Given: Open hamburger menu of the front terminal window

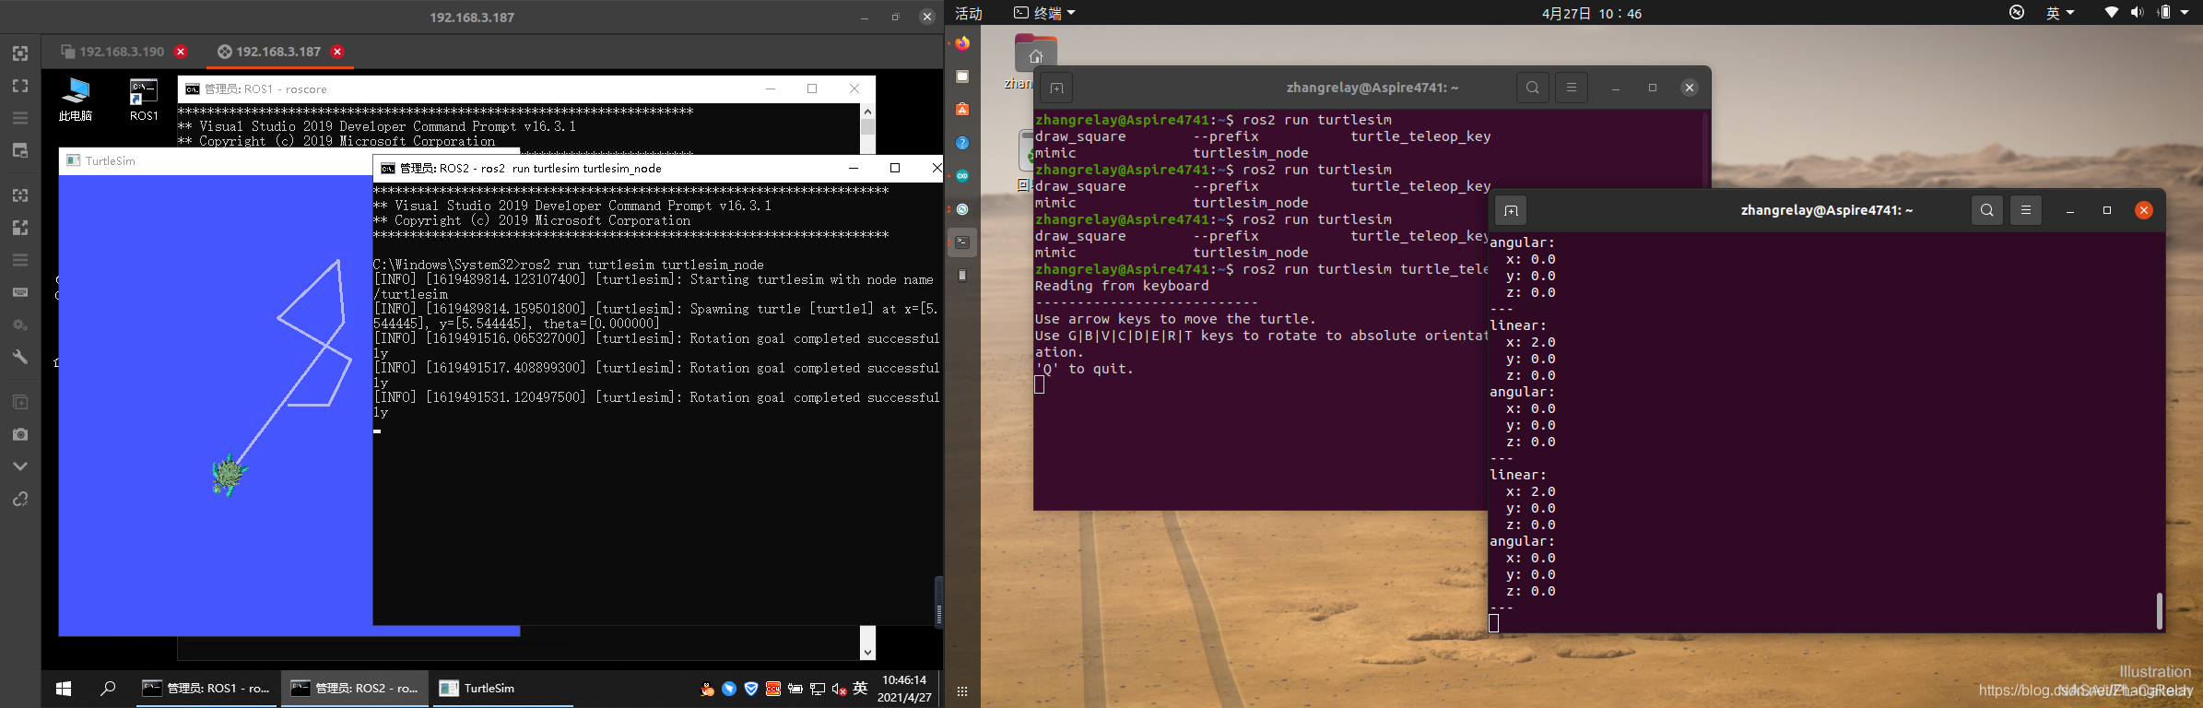Looking at the screenshot, I should point(2026,210).
